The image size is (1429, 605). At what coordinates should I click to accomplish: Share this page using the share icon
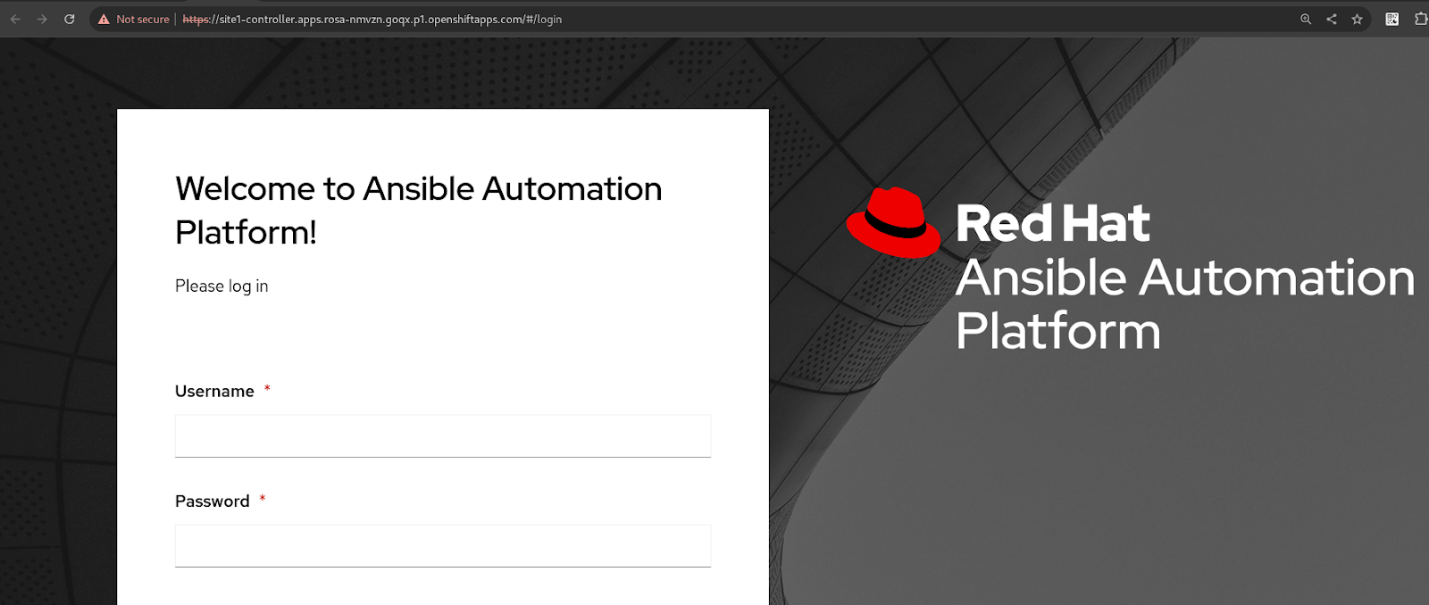1332,19
